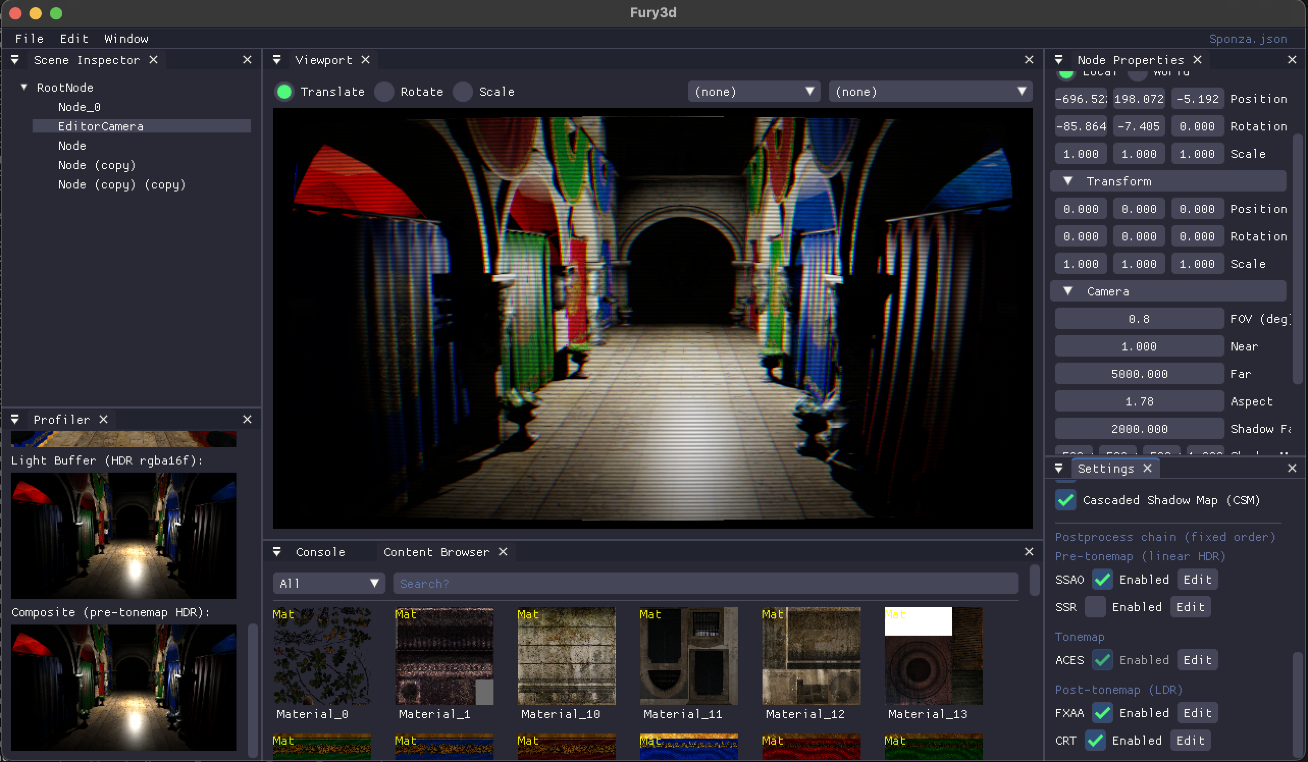Screen dimensions: 1308x762
Task: Edit the ACES tonemap settings
Action: (1198, 660)
